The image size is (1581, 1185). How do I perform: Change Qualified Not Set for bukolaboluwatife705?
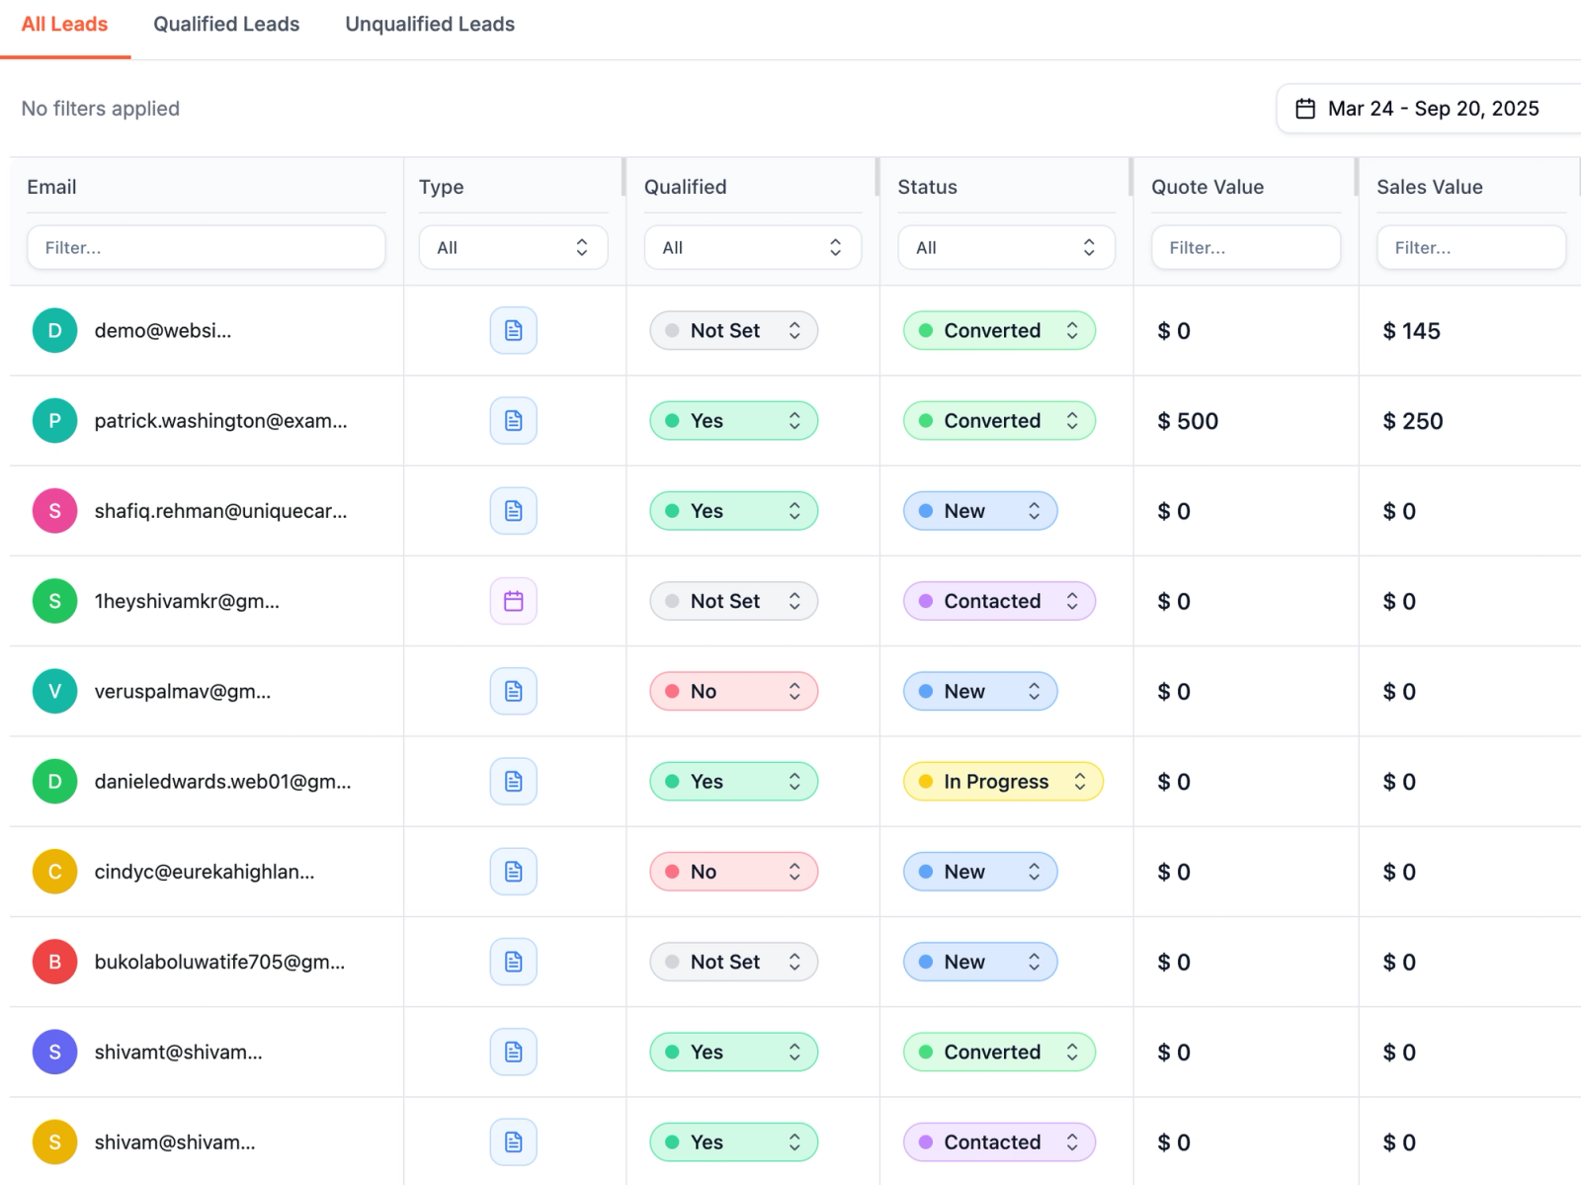click(733, 962)
